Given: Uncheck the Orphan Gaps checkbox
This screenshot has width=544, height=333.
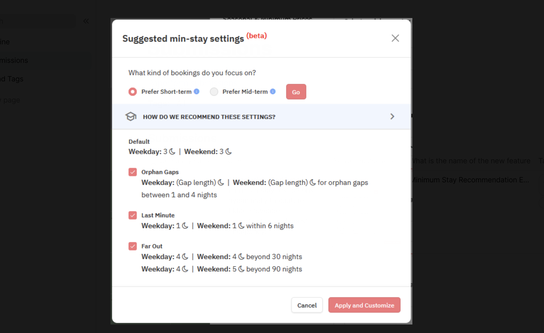Looking at the screenshot, I should (133, 172).
